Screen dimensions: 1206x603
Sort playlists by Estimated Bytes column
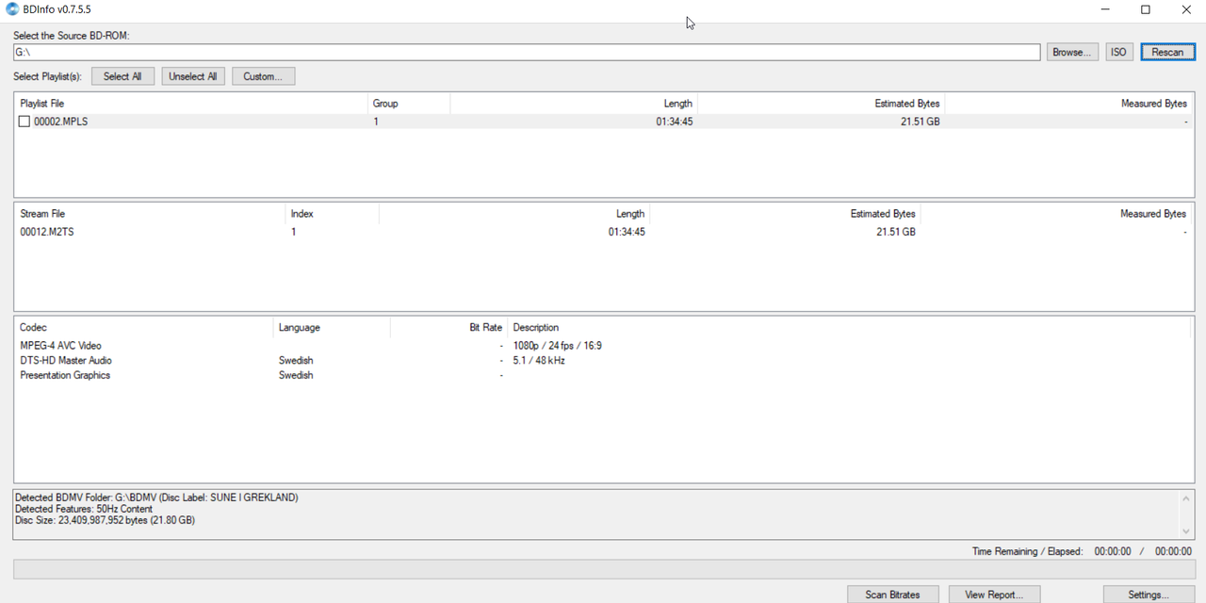click(821, 104)
